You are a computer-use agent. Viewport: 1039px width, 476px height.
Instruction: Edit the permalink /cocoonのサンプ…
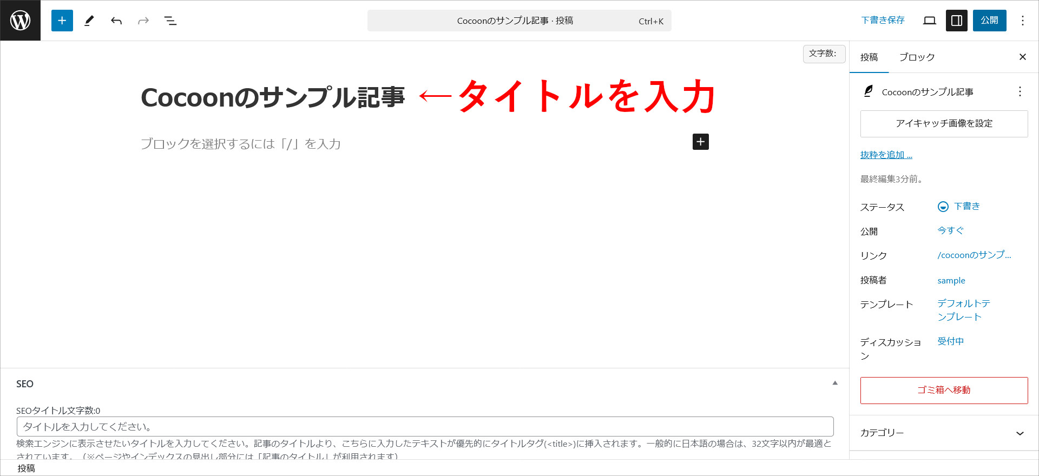click(974, 255)
